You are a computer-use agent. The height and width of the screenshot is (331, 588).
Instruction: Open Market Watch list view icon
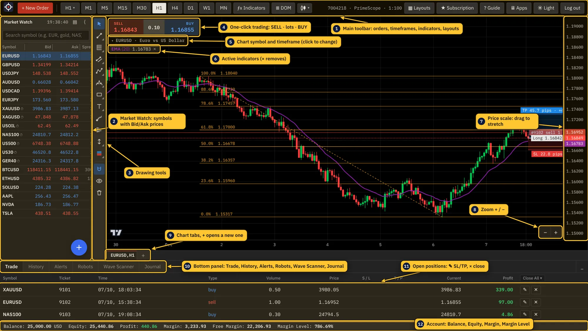pos(75,22)
